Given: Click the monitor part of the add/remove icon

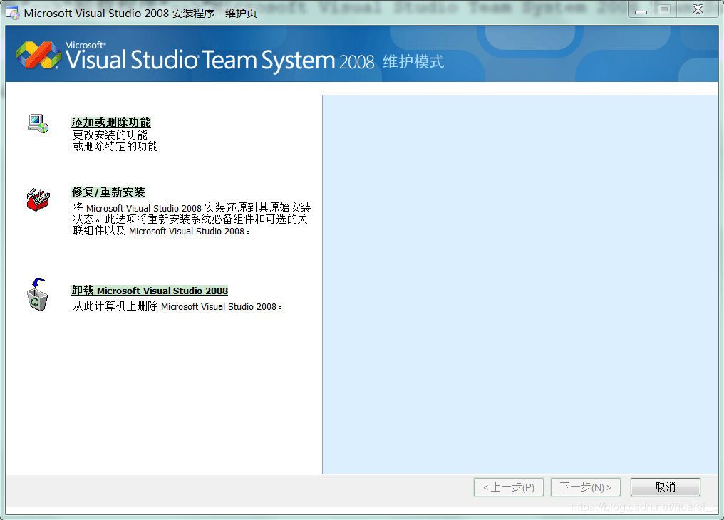Looking at the screenshot, I should (x=34, y=118).
